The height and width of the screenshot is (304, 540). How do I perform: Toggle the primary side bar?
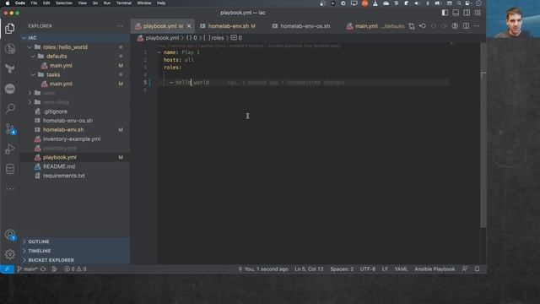point(445,13)
